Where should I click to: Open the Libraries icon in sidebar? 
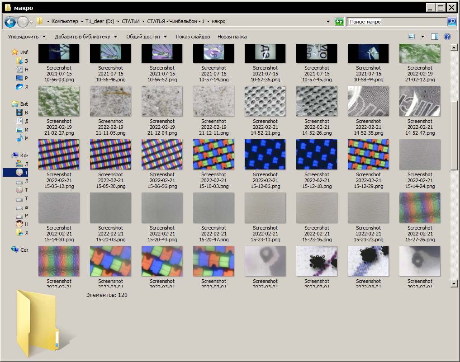[x=15, y=104]
